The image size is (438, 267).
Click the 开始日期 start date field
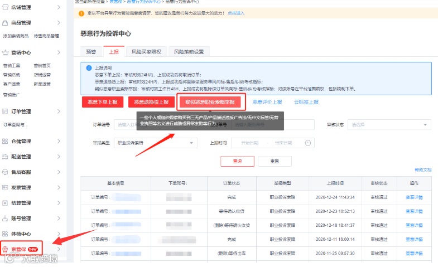[x=250, y=143]
